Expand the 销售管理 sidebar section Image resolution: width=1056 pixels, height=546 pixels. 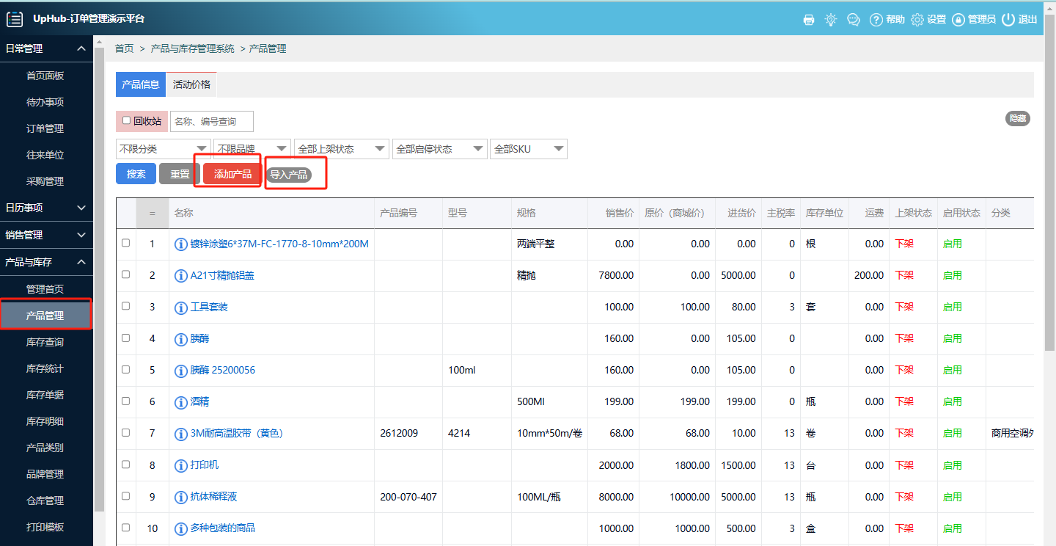point(46,235)
